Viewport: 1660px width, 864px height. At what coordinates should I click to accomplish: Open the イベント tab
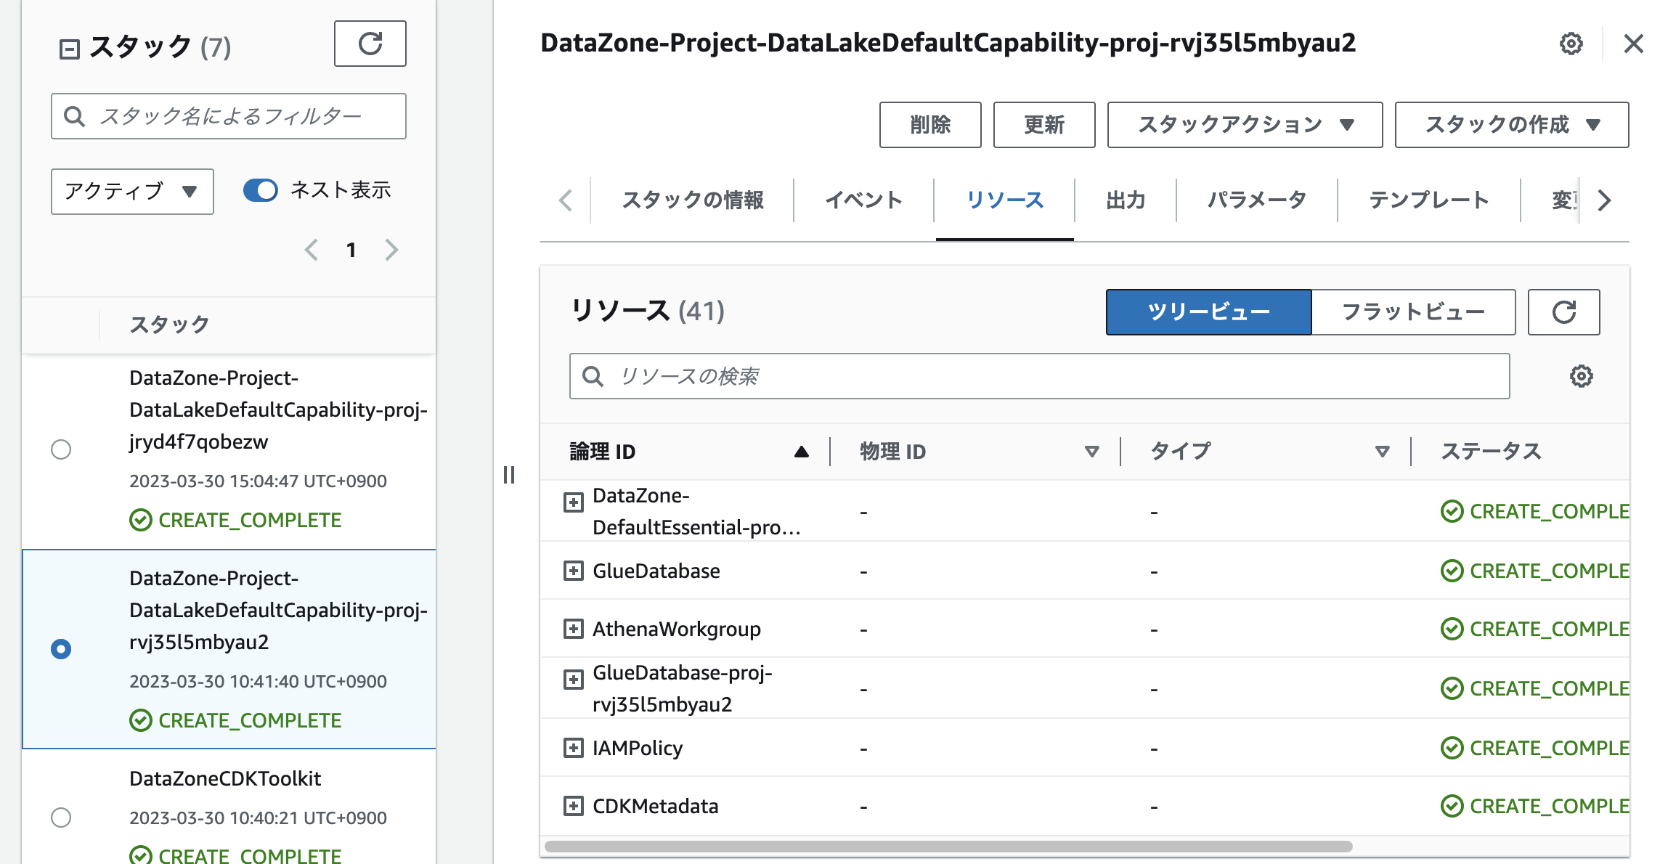[863, 200]
